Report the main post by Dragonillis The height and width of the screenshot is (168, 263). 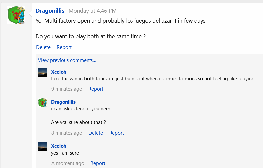pyautogui.click(x=64, y=47)
